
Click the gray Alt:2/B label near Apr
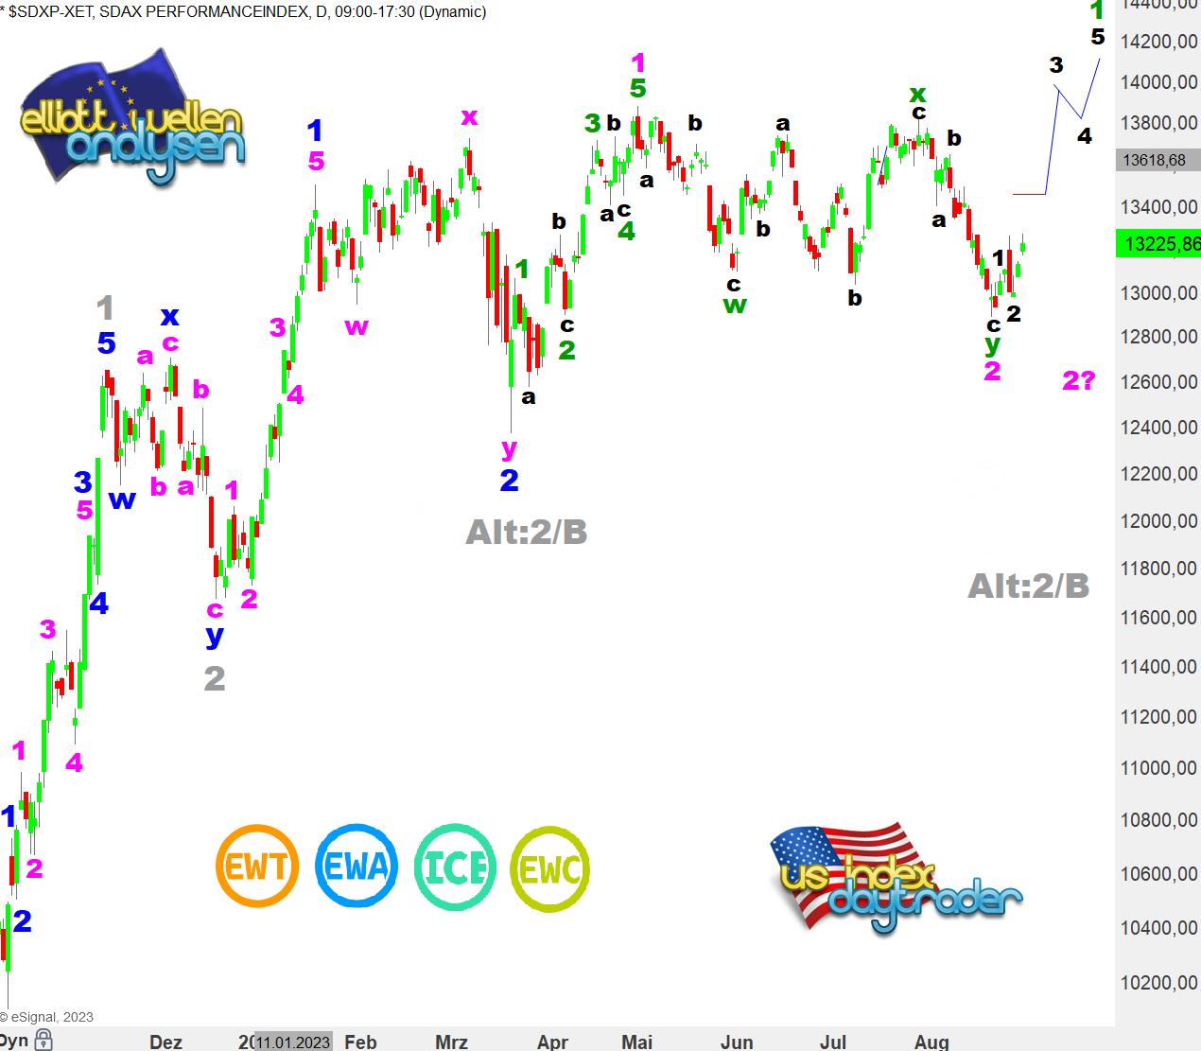527,532
